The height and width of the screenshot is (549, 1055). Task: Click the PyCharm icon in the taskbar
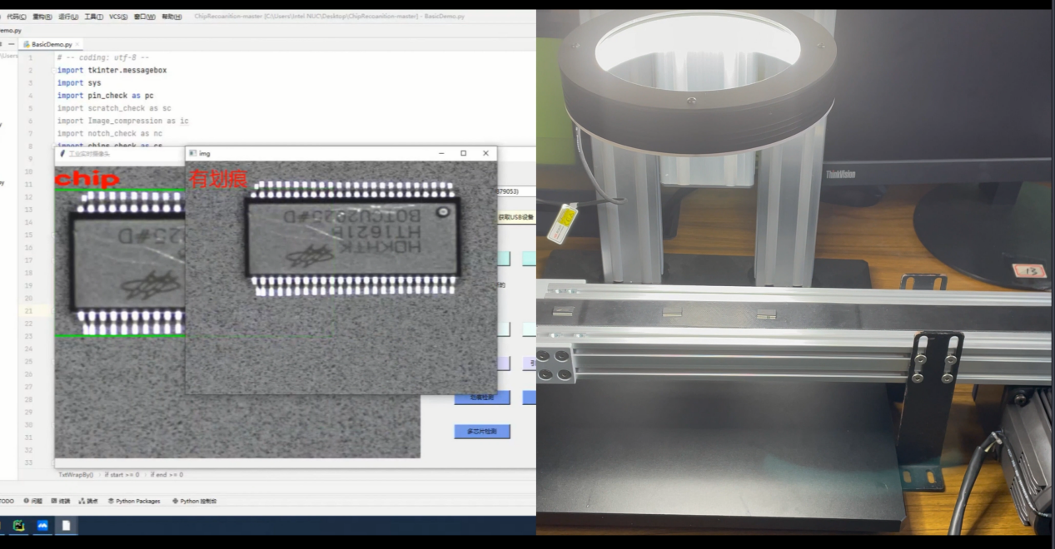point(18,526)
